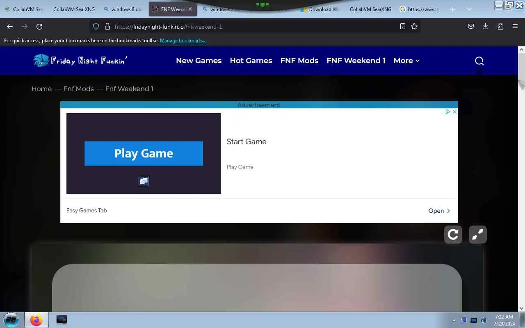This screenshot has width=525, height=328.
Task: View site security padlock info
Action: point(107,26)
